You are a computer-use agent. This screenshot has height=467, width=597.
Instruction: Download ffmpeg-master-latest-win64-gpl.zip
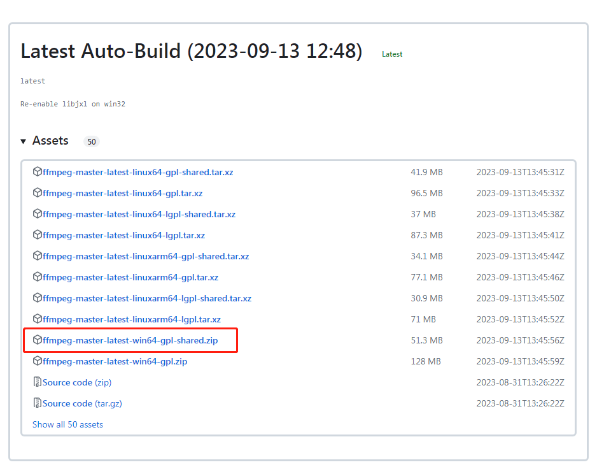pos(115,361)
